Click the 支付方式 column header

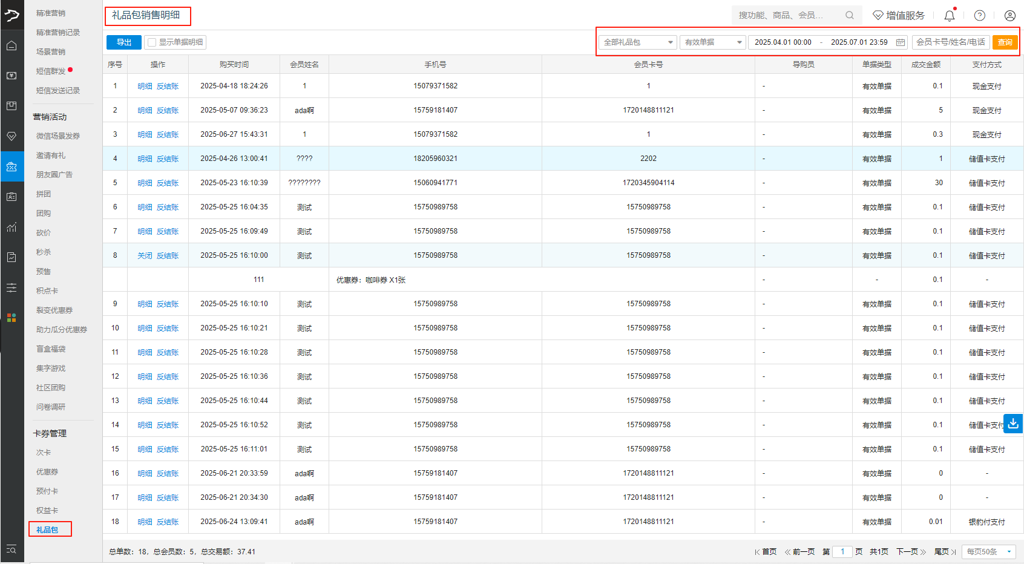click(987, 65)
